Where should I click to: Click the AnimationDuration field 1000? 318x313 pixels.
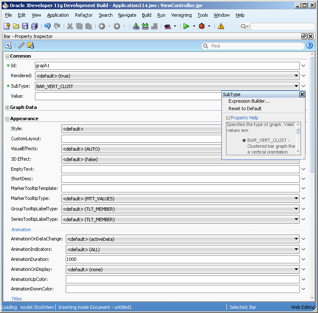(x=183, y=259)
